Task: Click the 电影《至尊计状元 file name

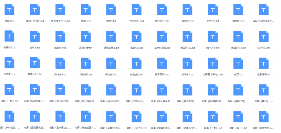Action: [x=111, y=128]
